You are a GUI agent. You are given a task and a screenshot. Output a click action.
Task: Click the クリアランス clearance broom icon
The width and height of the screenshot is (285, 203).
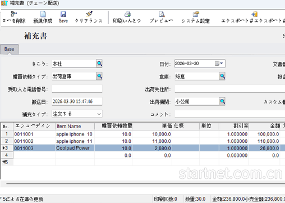(89, 14)
